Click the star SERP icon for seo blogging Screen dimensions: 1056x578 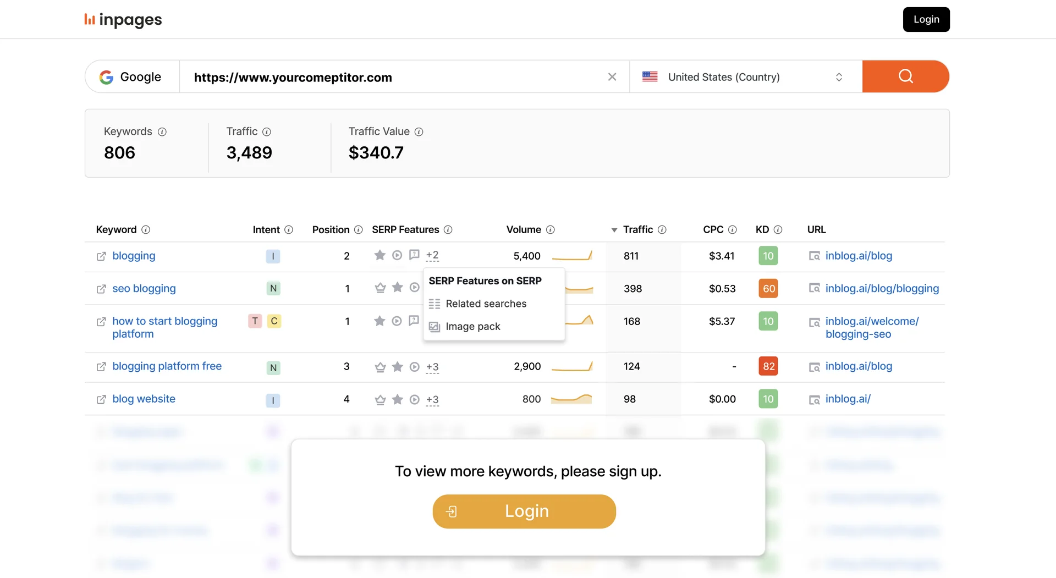397,288
